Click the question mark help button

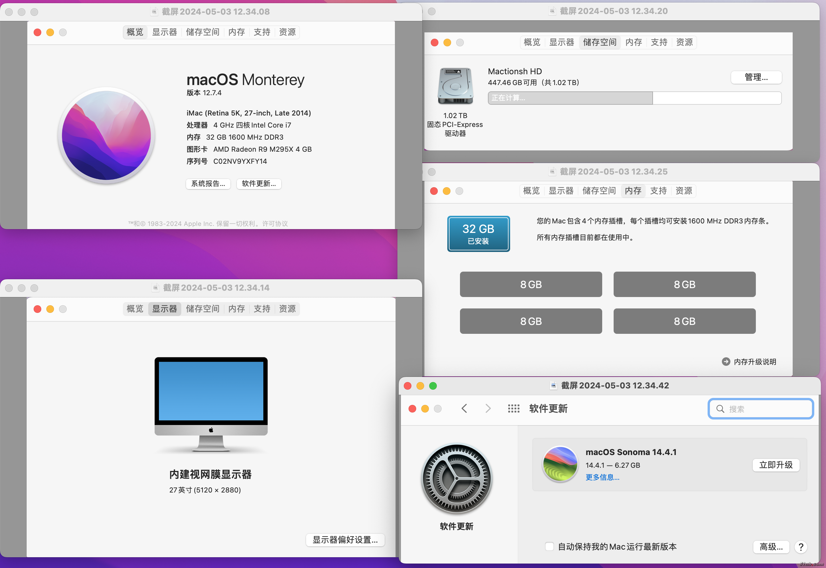click(801, 547)
